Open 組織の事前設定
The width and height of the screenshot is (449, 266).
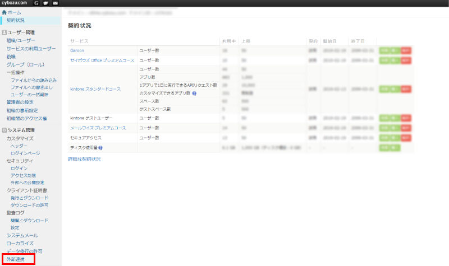tap(22, 110)
